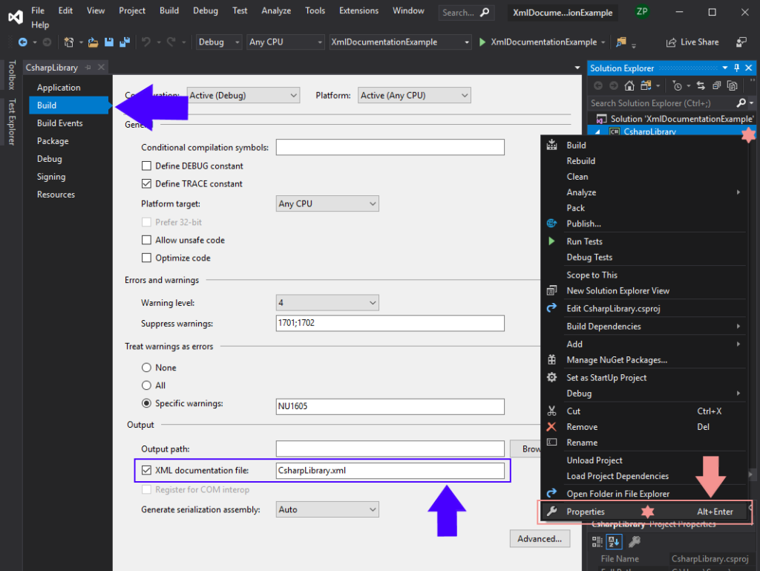Click the Advanced... button
The height and width of the screenshot is (571, 760).
point(540,538)
